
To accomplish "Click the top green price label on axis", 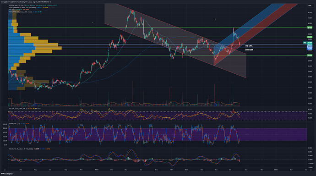I will click(310, 27).
